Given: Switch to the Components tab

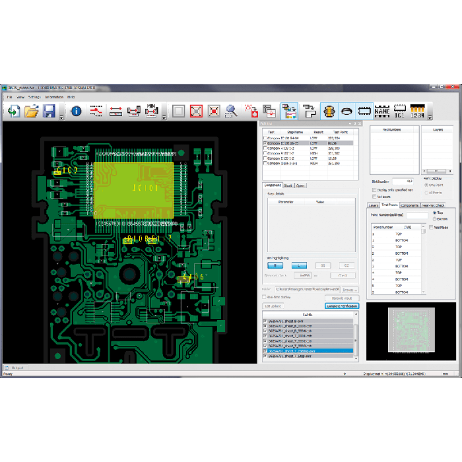Looking at the screenshot, I should (409, 205).
